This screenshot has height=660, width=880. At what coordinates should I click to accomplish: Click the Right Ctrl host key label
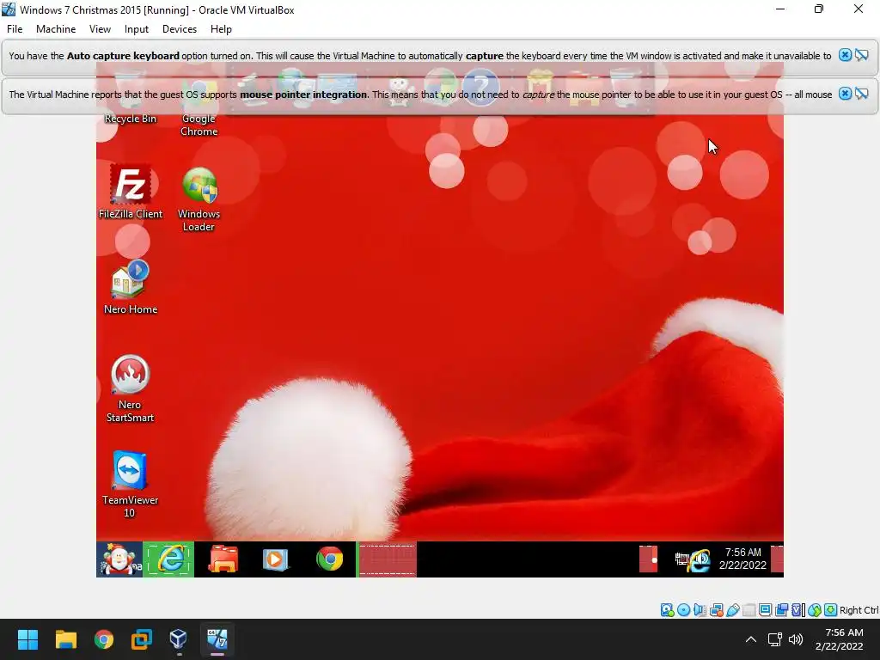coord(859,610)
